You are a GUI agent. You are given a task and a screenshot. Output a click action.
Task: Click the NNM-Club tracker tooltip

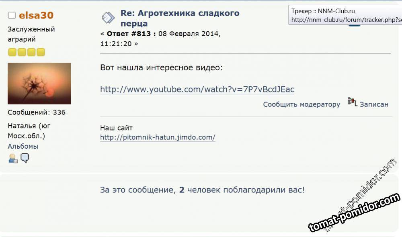(345, 15)
